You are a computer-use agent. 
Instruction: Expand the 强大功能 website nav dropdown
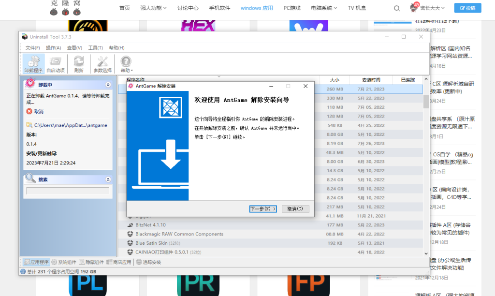point(153,8)
